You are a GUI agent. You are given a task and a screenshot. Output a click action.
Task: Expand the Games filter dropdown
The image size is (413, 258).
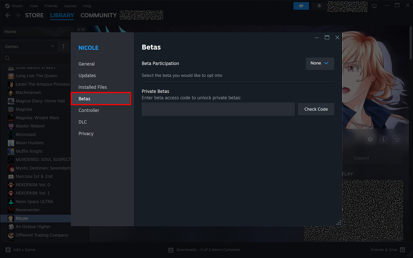[29, 46]
